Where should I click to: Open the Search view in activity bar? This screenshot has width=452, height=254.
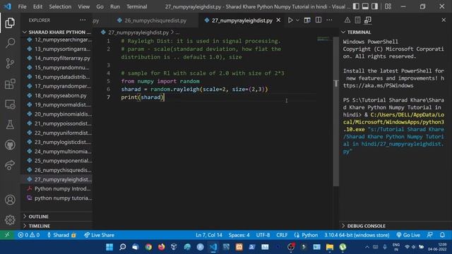coord(10,43)
